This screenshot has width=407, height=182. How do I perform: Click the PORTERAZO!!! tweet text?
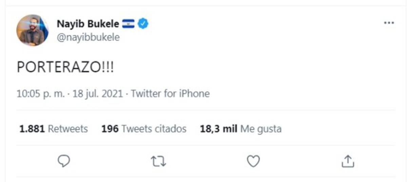(65, 68)
